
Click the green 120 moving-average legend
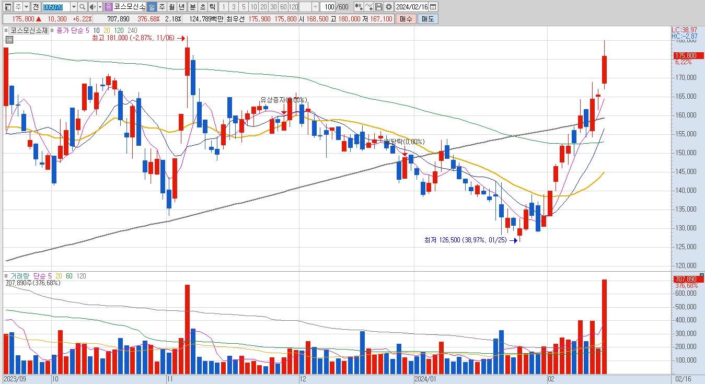pos(119,30)
